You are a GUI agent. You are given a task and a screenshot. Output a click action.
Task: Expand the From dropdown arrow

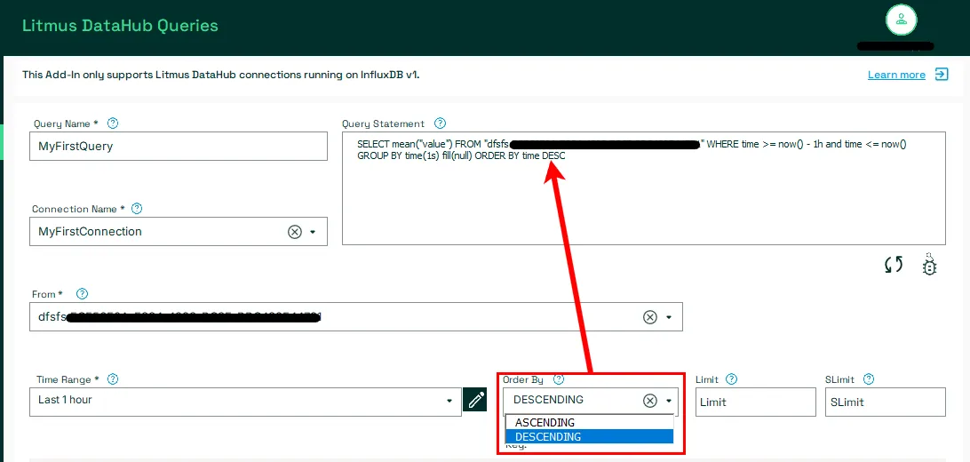coord(669,317)
